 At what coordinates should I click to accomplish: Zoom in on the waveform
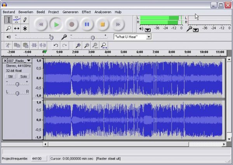coord(78,45)
